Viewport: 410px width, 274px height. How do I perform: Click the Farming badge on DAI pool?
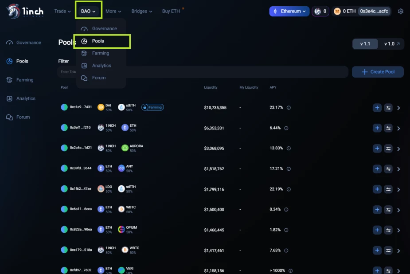(153, 107)
